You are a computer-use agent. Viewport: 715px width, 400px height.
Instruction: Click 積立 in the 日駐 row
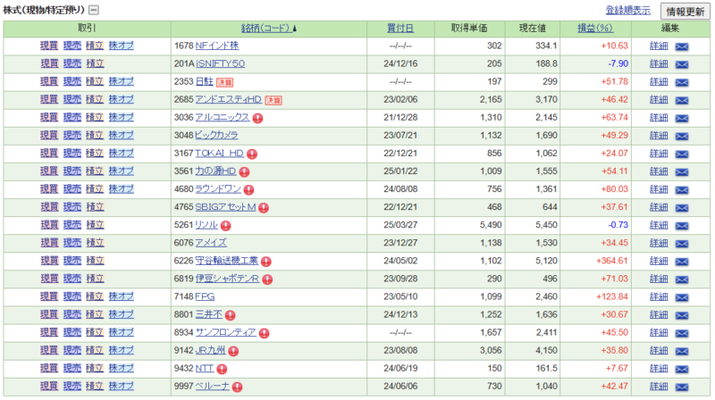pyautogui.click(x=95, y=81)
